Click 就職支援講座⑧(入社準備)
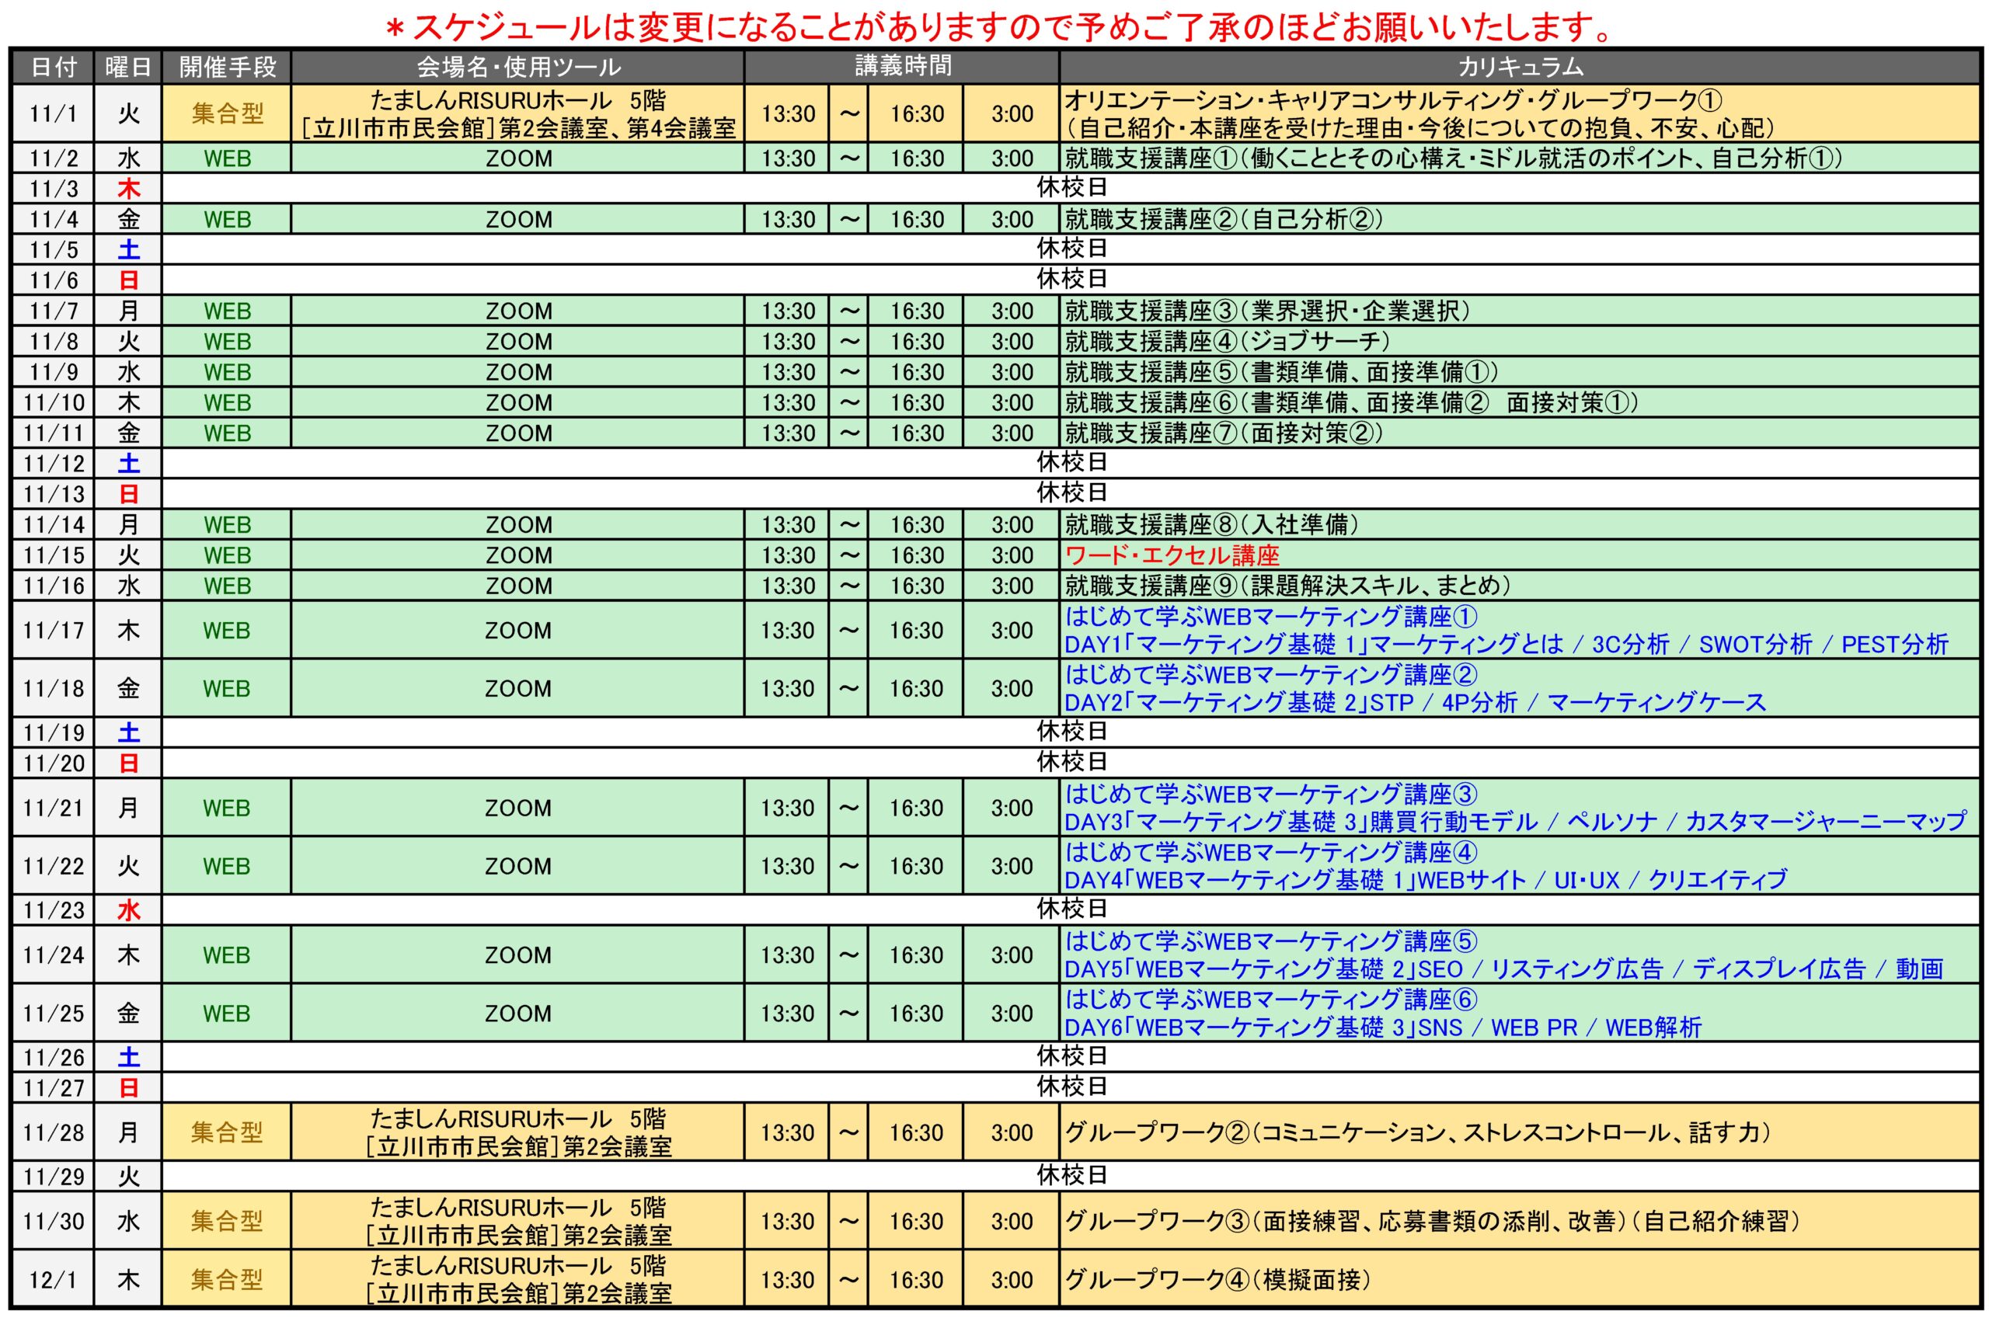This screenshot has width=1989, height=1318. click(x=1211, y=524)
